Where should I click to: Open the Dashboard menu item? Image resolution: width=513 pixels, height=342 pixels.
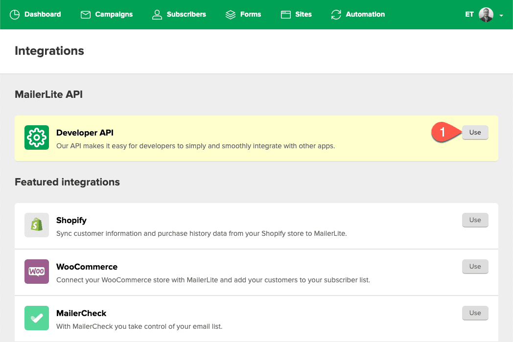[35, 14]
